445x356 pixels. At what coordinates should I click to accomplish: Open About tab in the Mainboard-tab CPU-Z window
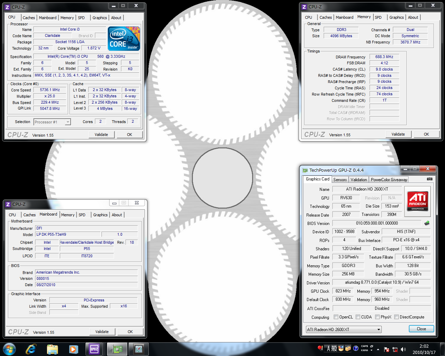pyautogui.click(x=117, y=215)
